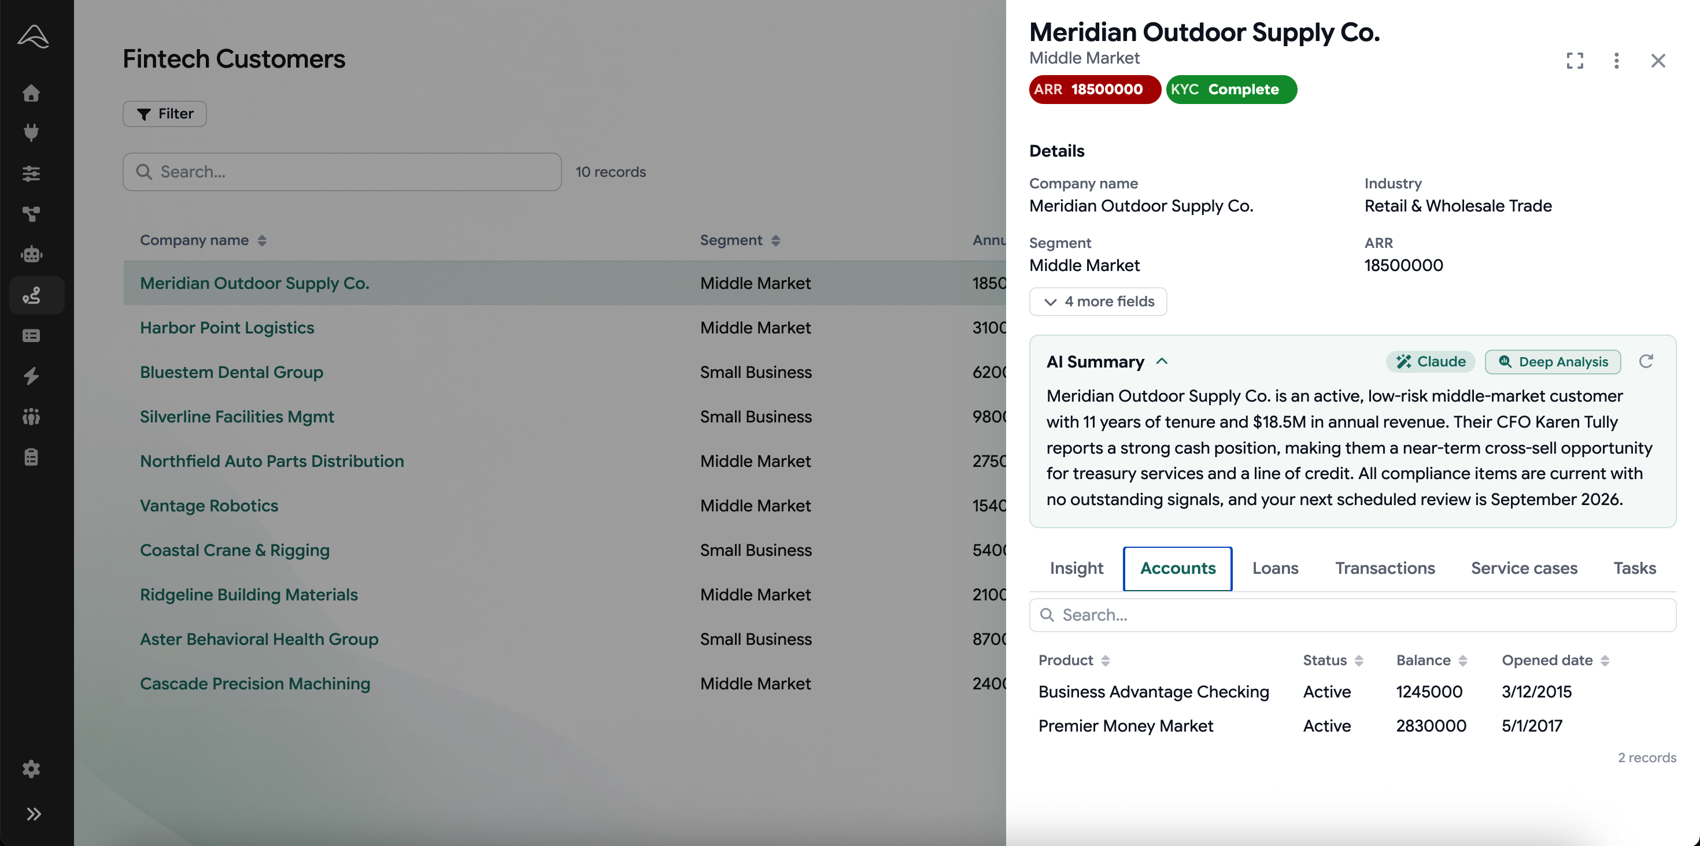Open Meridian Outdoor Supply Co. record link
The width and height of the screenshot is (1700, 846).
tap(254, 284)
